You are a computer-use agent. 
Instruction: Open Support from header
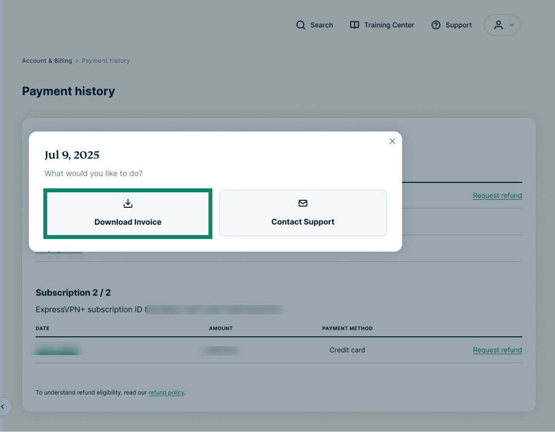458,25
